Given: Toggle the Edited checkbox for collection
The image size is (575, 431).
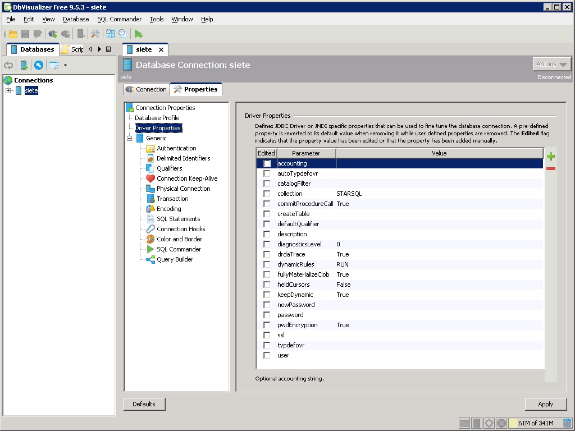Looking at the screenshot, I should pyautogui.click(x=267, y=194).
